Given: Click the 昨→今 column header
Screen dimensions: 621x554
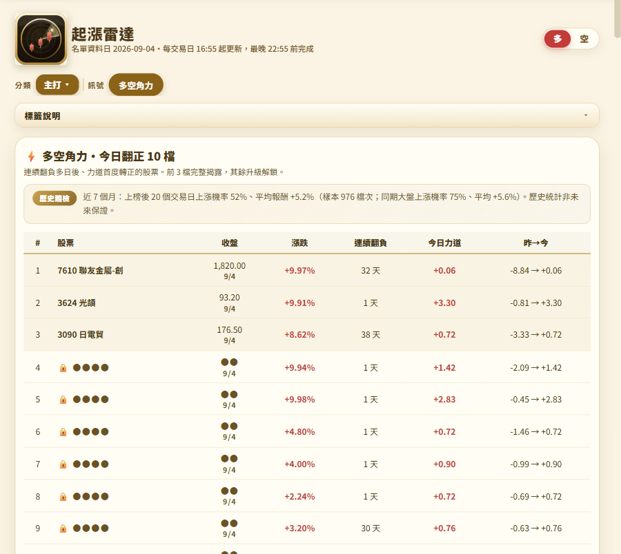Looking at the screenshot, I should [536, 243].
